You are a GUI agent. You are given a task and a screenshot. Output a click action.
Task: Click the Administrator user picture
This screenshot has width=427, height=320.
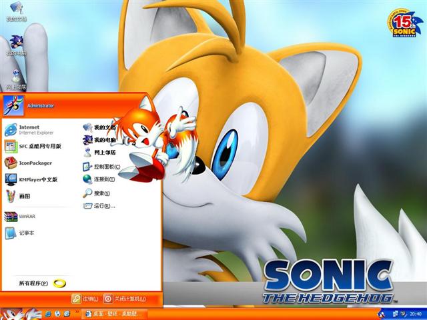coord(13,105)
